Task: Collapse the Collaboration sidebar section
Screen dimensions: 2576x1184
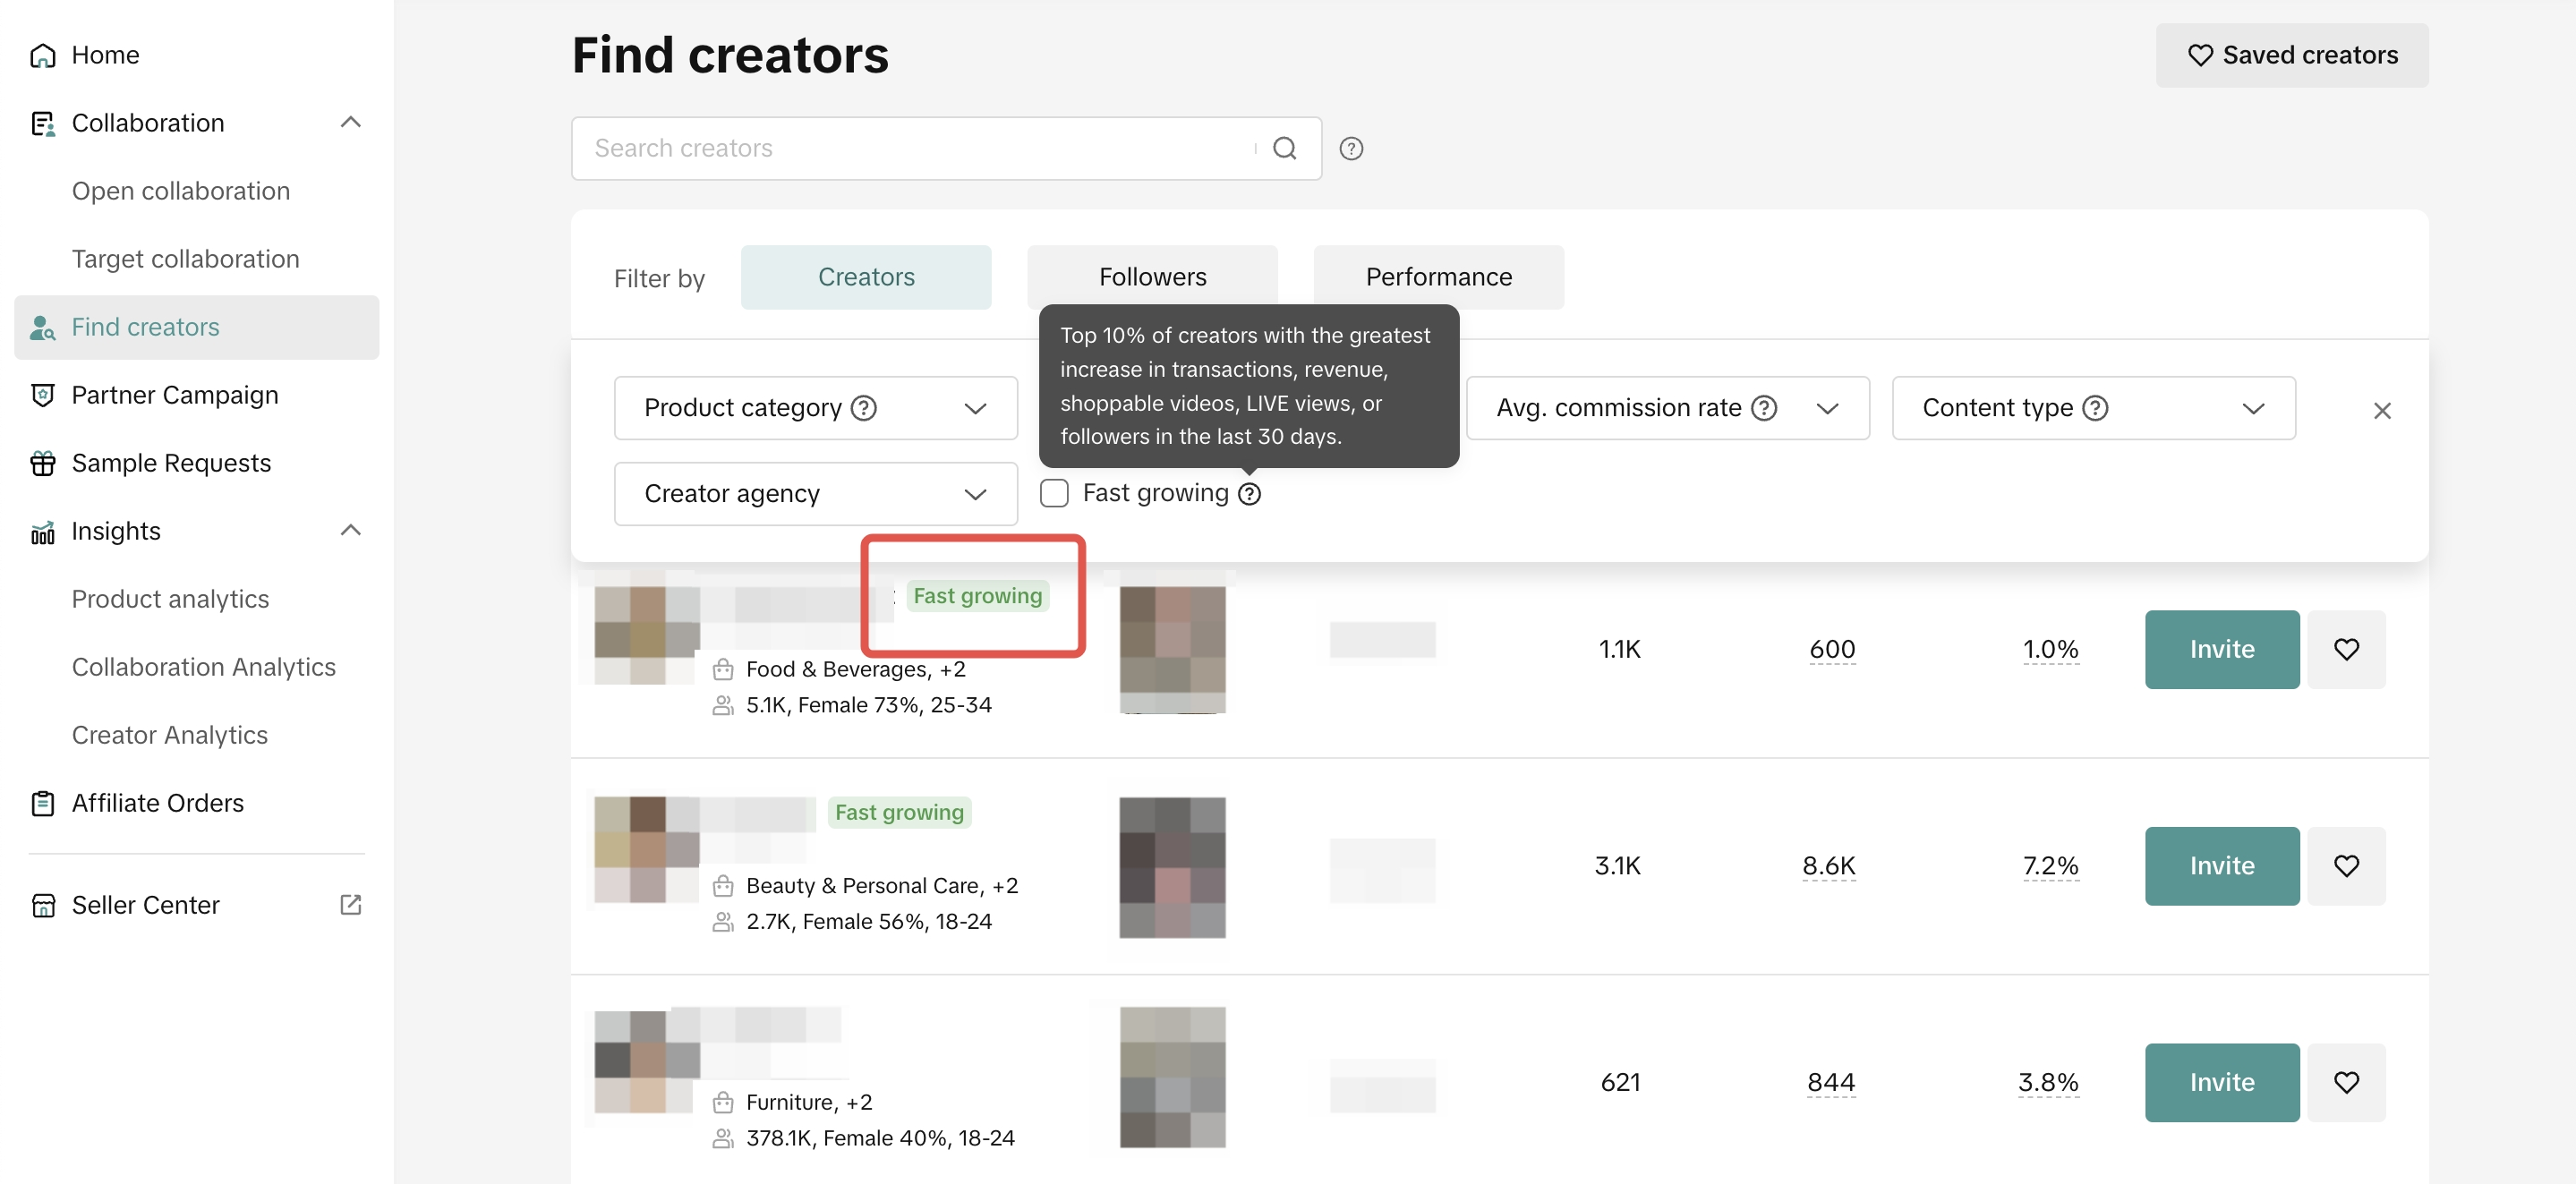Action: pos(350,123)
